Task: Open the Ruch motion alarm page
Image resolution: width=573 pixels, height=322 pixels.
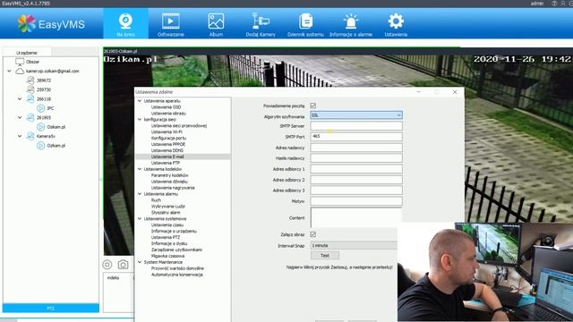Action: pos(156,200)
